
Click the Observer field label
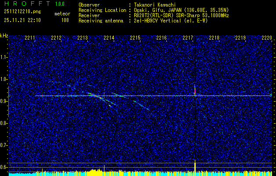pyautogui.click(x=89, y=5)
